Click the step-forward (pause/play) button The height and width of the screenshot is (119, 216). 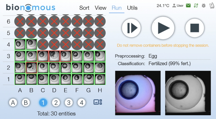131,28
